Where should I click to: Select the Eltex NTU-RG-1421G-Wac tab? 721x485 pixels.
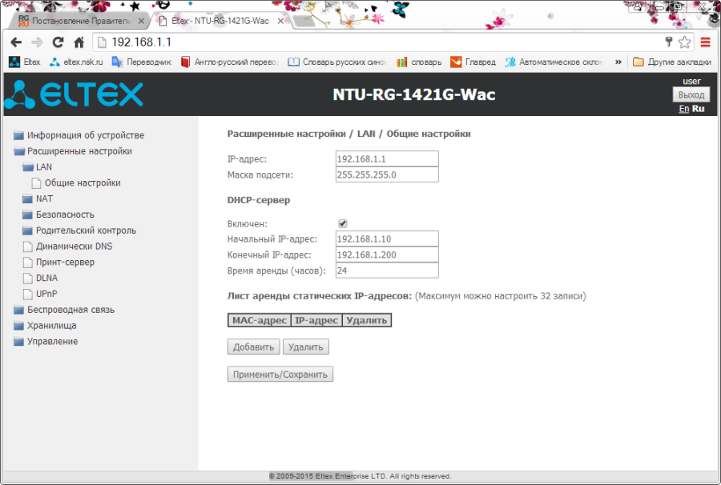click(x=220, y=21)
